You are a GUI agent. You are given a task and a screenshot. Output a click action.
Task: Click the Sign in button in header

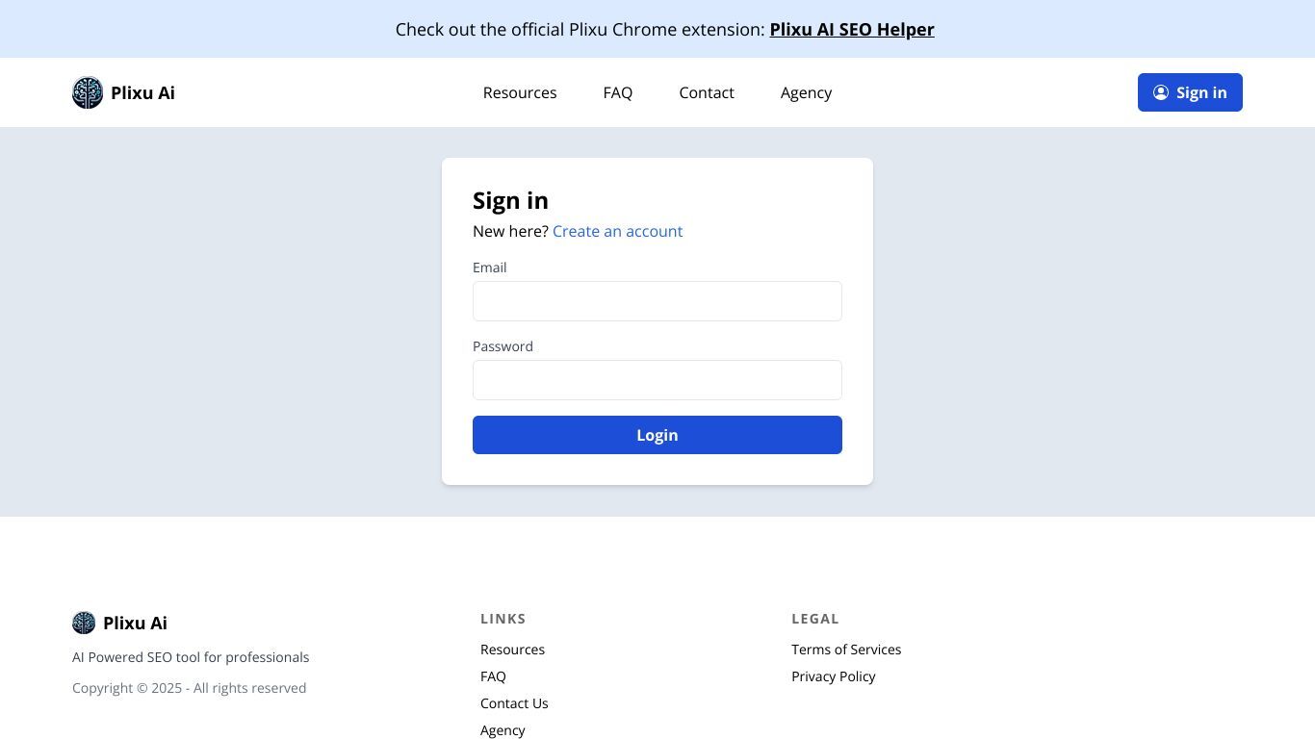pos(1190,92)
